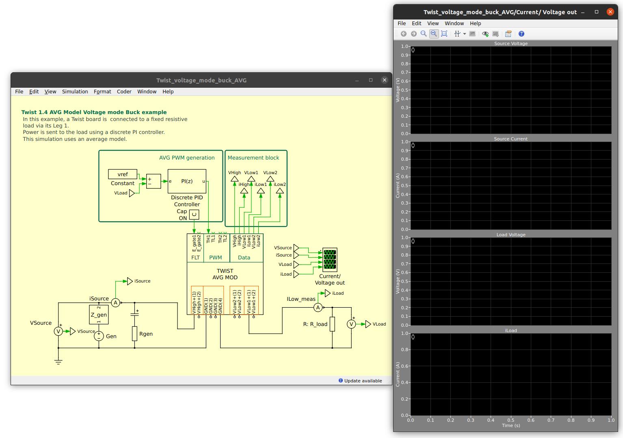The image size is (623, 438).
Task: Select the VSource voltmeter component
Action: (x=58, y=331)
